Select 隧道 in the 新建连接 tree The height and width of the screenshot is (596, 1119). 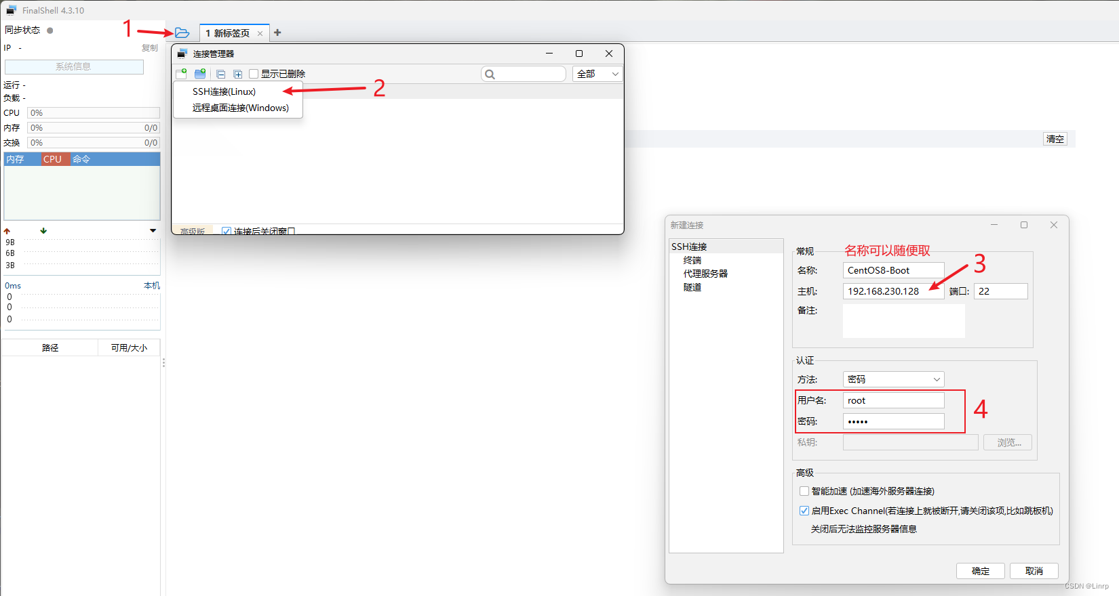tap(692, 287)
